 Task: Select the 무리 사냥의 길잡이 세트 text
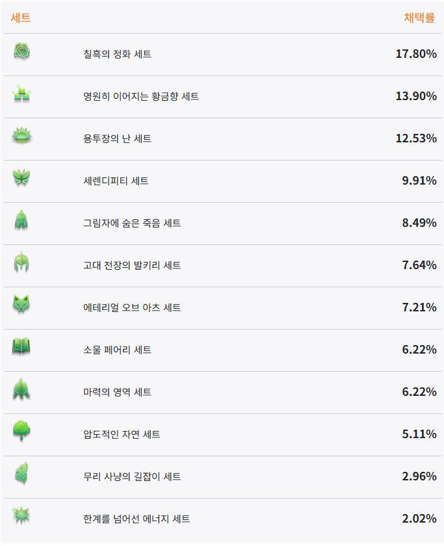click(132, 476)
